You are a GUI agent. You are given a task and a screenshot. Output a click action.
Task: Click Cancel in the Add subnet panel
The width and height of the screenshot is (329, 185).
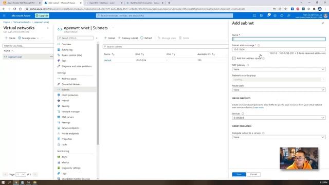(x=253, y=174)
